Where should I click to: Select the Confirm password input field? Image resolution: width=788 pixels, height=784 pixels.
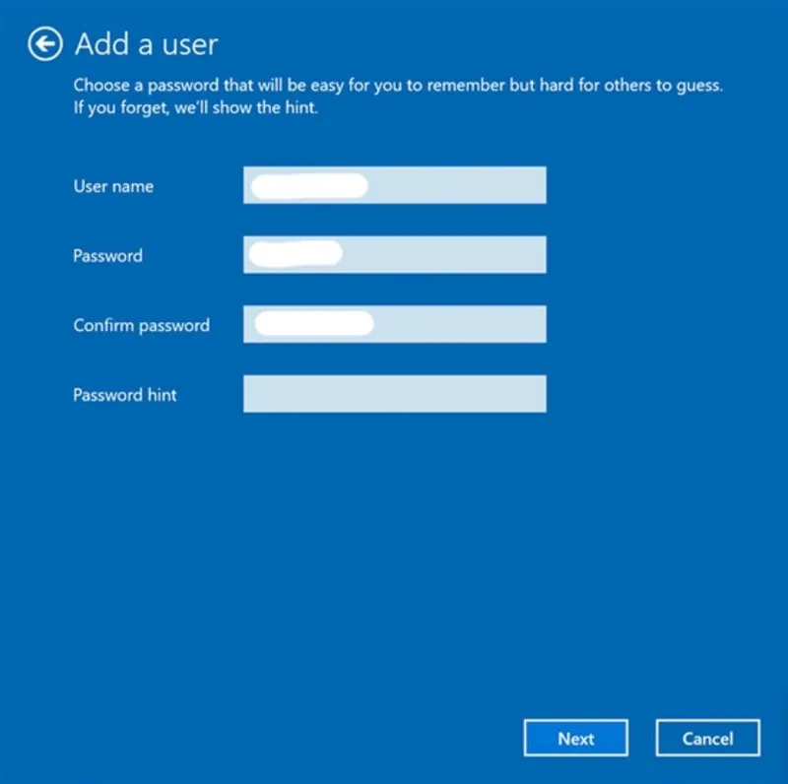click(x=394, y=324)
